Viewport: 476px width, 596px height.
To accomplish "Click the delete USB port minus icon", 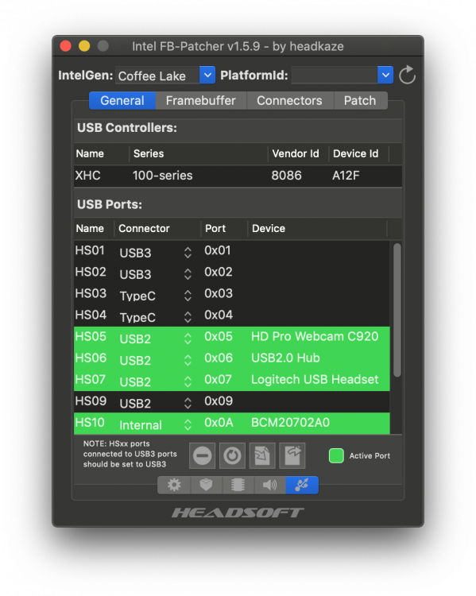I will tap(202, 455).
